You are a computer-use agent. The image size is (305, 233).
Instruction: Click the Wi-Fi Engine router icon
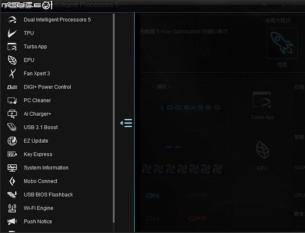pos(12,208)
